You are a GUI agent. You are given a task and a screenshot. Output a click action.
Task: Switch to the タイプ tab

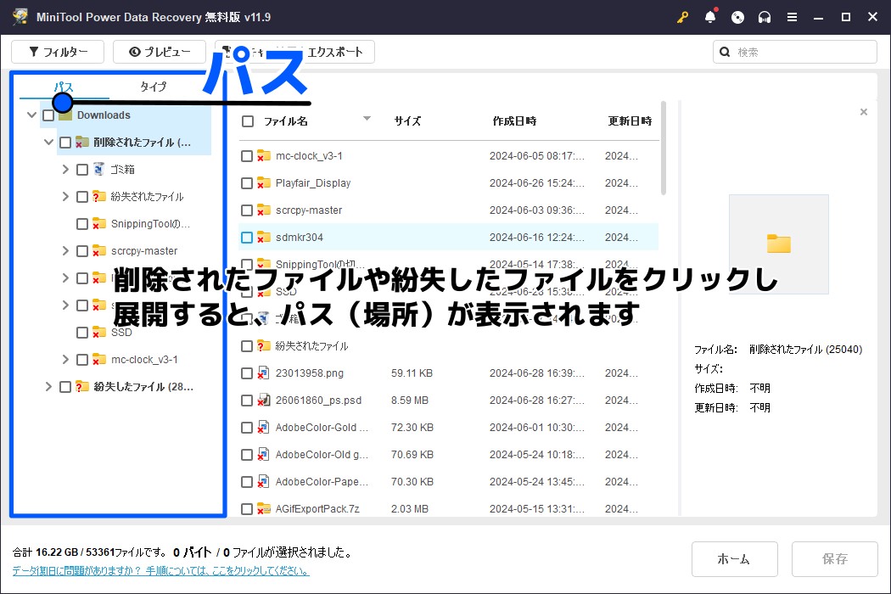154,86
